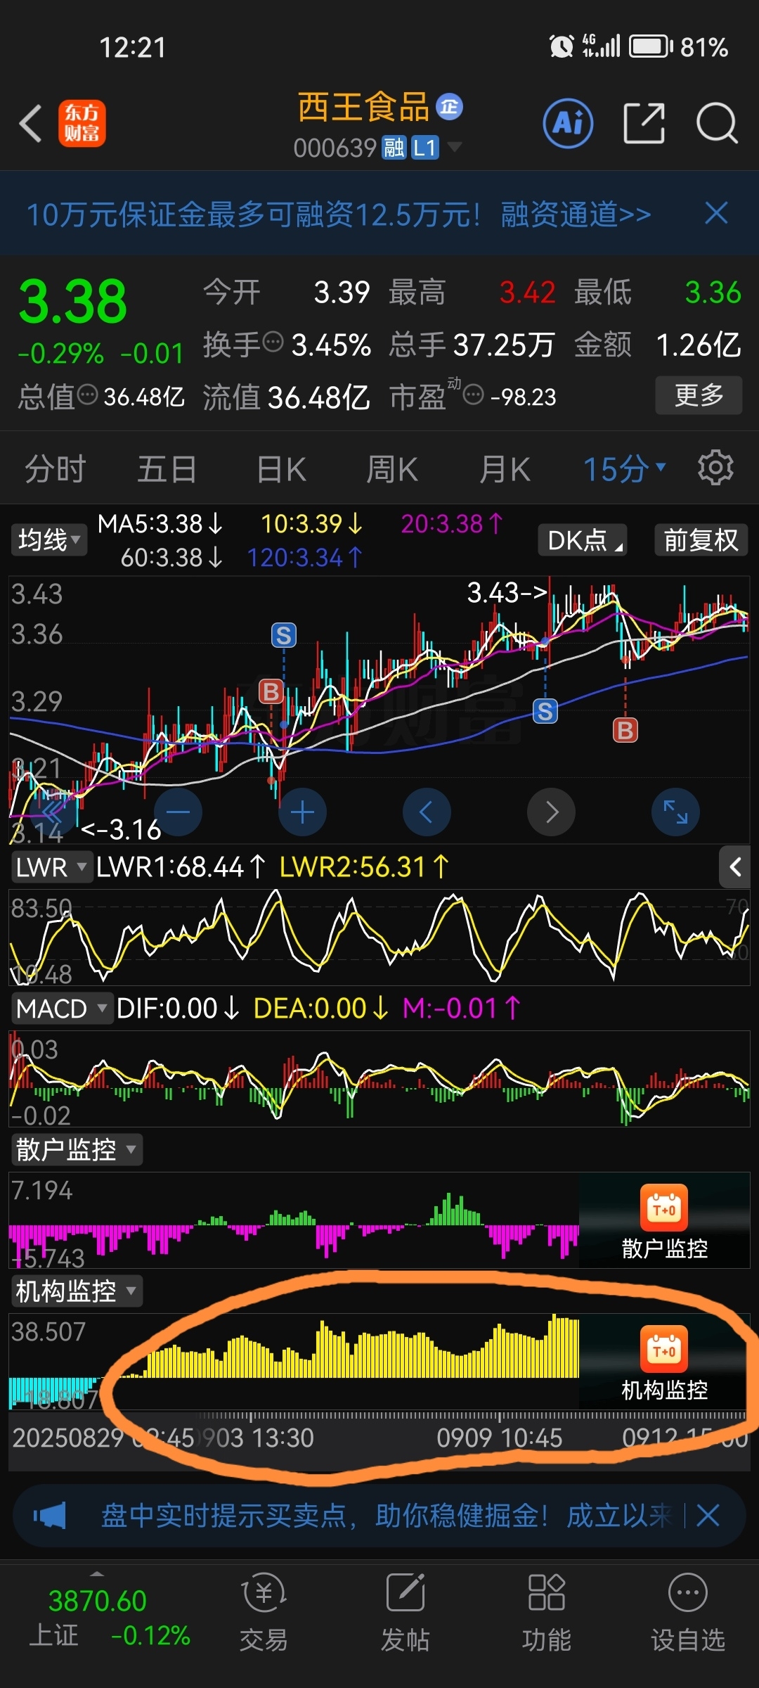This screenshot has height=1688, width=759.
Task: Open the MACD indicator dropdown
Action: [61, 1009]
